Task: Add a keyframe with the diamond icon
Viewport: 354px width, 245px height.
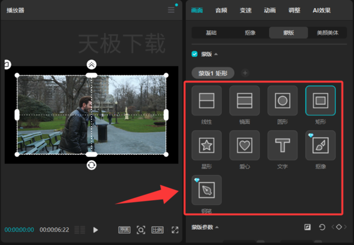Action: [x=339, y=227]
